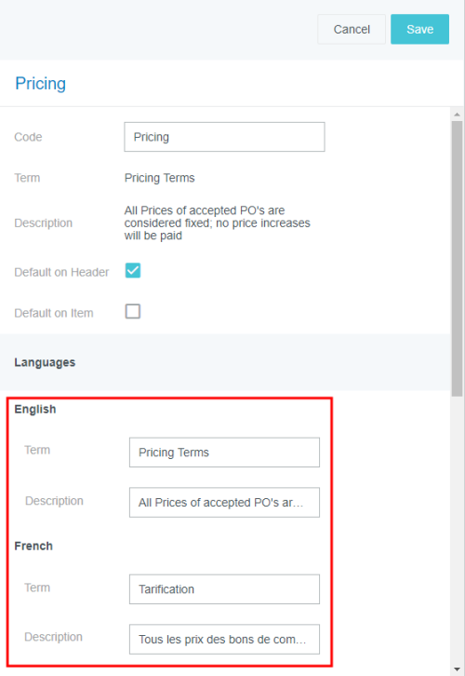Click the scrollbar down arrow
The width and height of the screenshot is (465, 676).
457,669
